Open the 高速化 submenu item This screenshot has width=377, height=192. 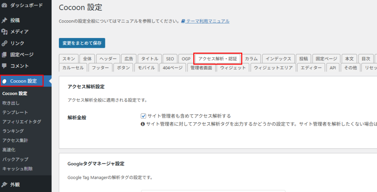(10, 150)
